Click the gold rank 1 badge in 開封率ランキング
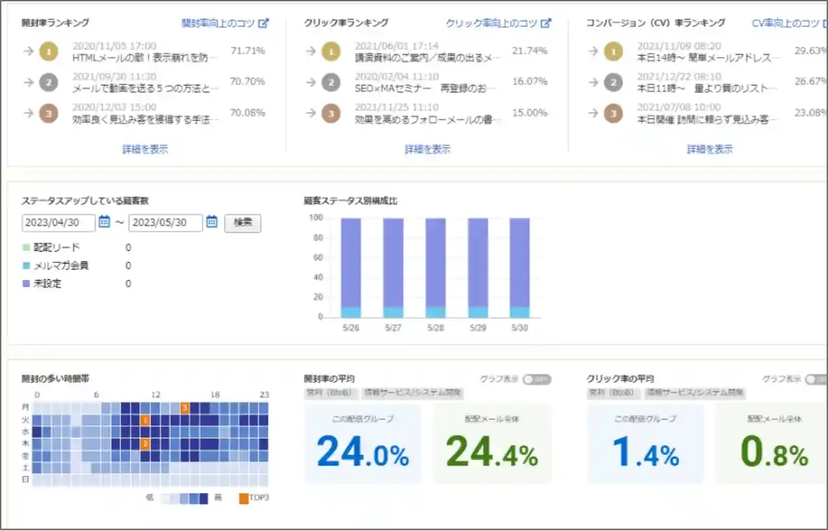Viewport: 828px width, 530px height. click(x=48, y=51)
